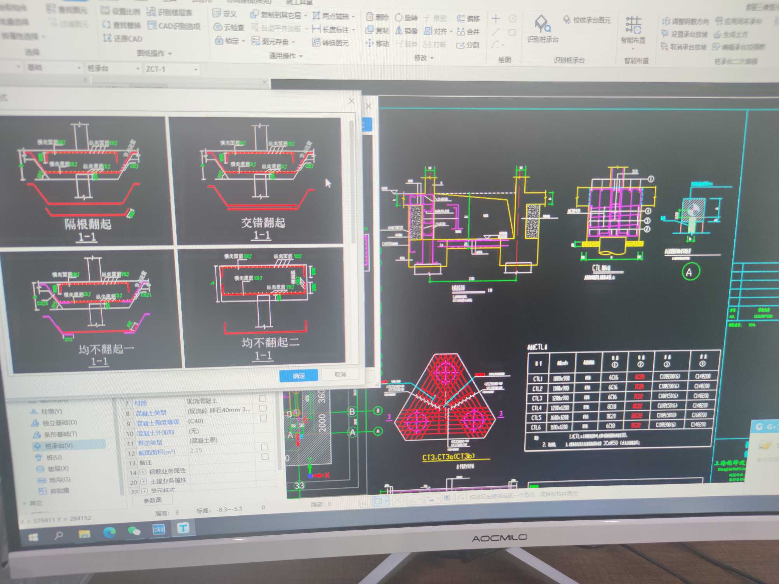Select 垫层(X) in component tree

coord(53,469)
